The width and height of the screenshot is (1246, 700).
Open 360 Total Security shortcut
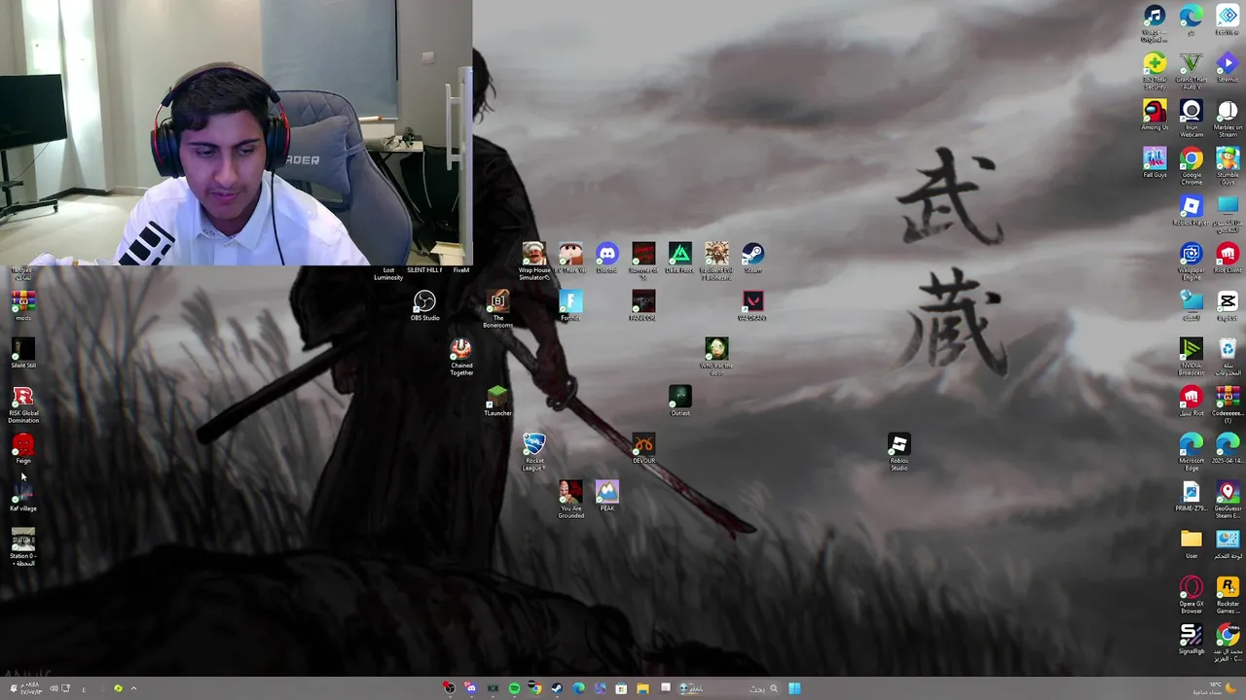[x=1154, y=71]
